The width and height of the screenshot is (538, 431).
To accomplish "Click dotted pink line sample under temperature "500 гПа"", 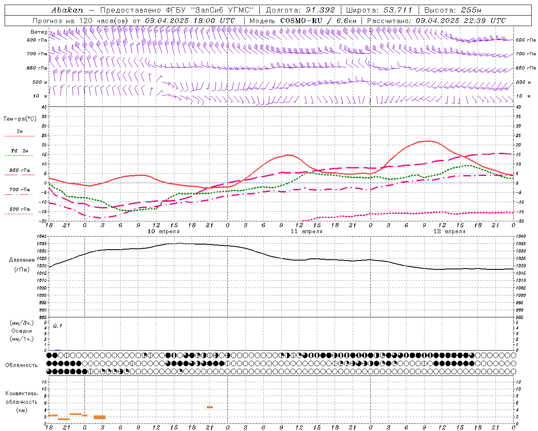I will 19,214.
